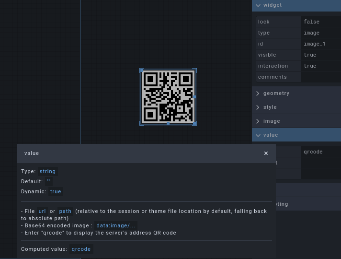
Task: Edit the visible property value
Action: tap(321, 55)
